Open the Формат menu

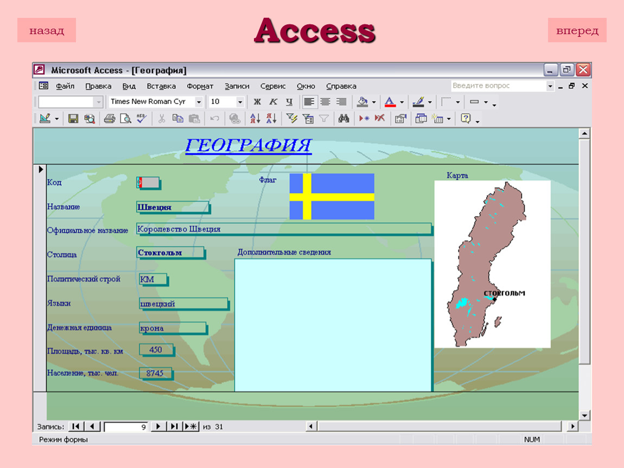[x=200, y=86]
